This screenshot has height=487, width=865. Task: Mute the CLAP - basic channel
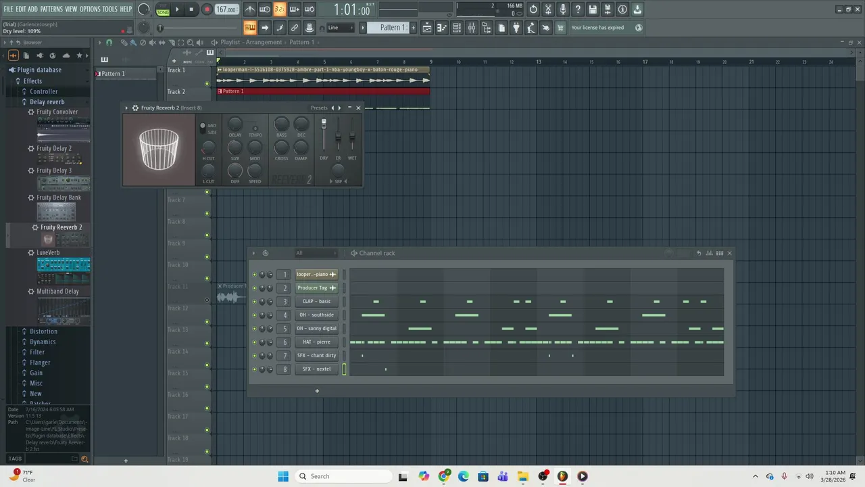coord(255,302)
